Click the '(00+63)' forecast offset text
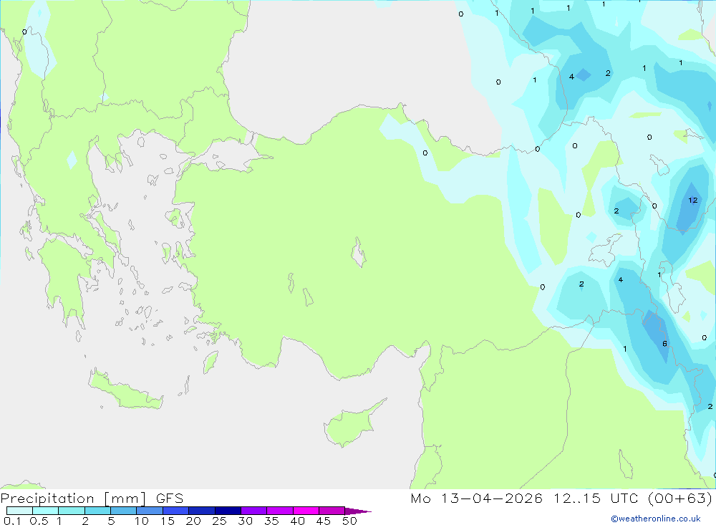This screenshot has height=525, width=716. click(680, 498)
